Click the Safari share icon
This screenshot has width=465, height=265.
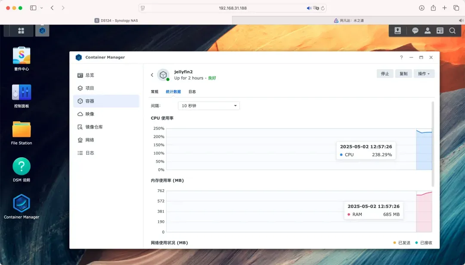(x=433, y=8)
